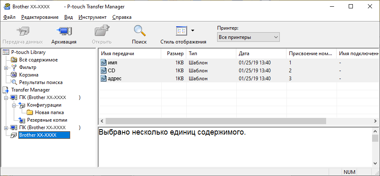The width and height of the screenshot is (380, 176).
Task: Click assignment number 3 in адрес row
Action: pyautogui.click(x=290, y=79)
